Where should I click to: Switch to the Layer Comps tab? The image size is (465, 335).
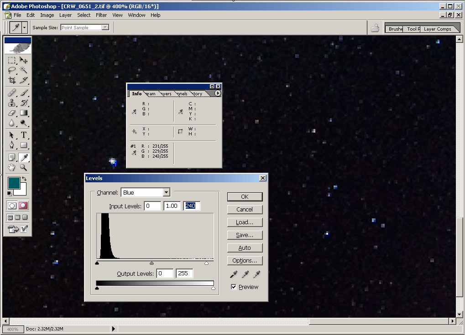click(x=437, y=29)
